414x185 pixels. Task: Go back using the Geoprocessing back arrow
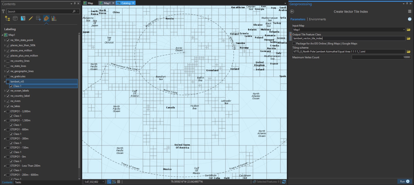click(x=292, y=12)
